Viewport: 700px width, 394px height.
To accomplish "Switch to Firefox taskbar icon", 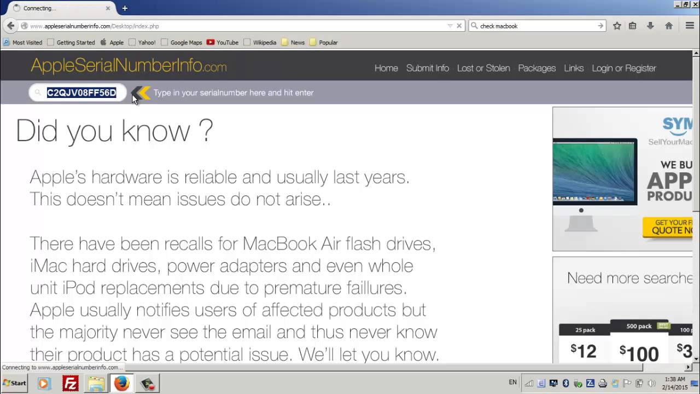I will tap(122, 383).
